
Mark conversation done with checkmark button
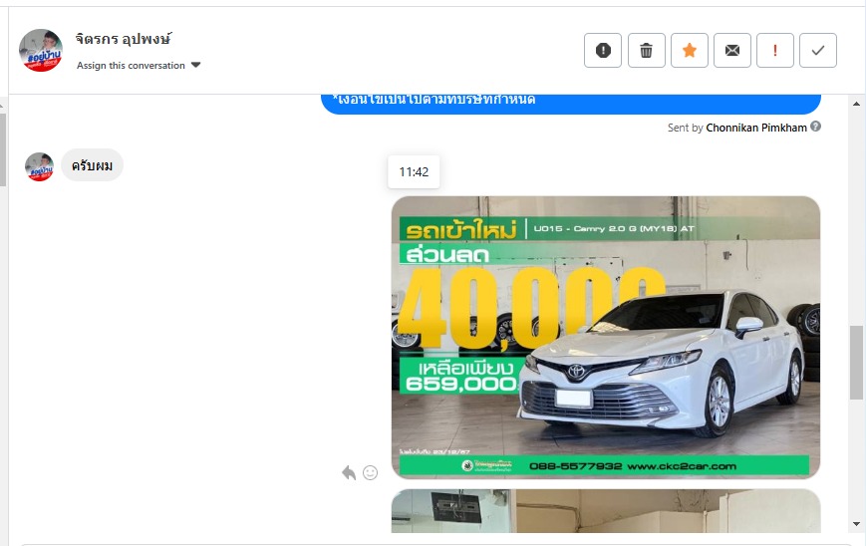(818, 50)
